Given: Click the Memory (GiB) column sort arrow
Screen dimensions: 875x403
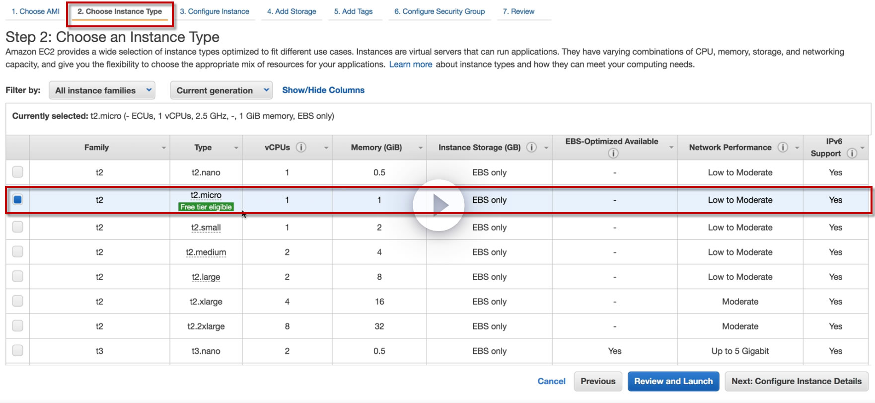Looking at the screenshot, I should pos(420,148).
